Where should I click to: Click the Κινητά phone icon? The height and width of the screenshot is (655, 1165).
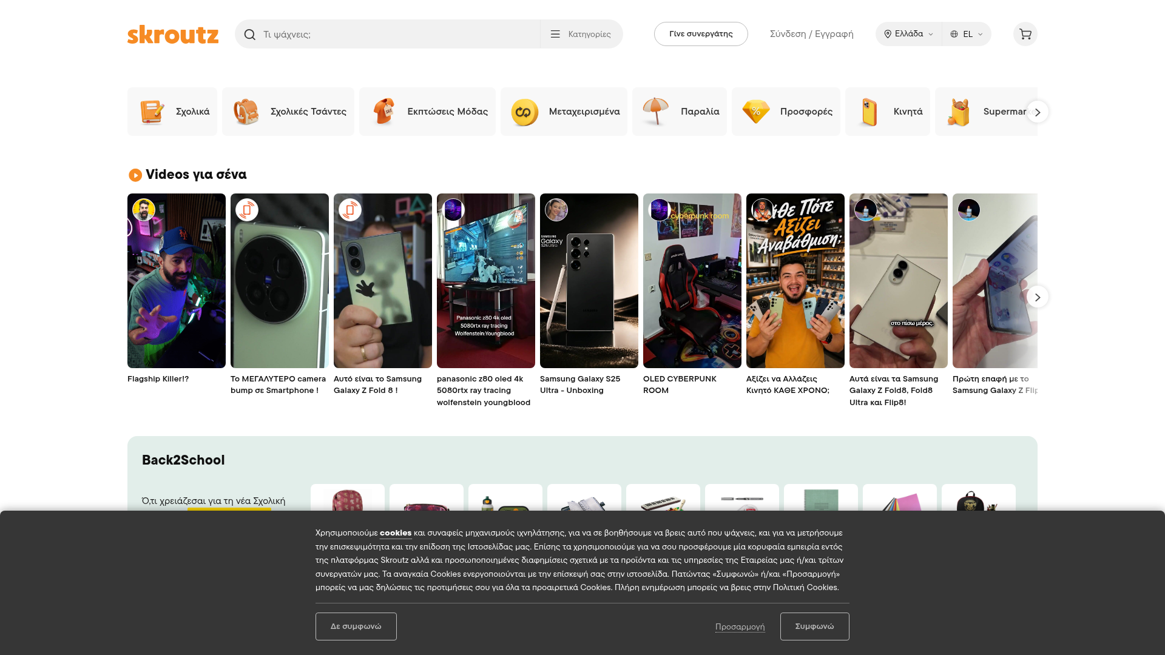(869, 112)
